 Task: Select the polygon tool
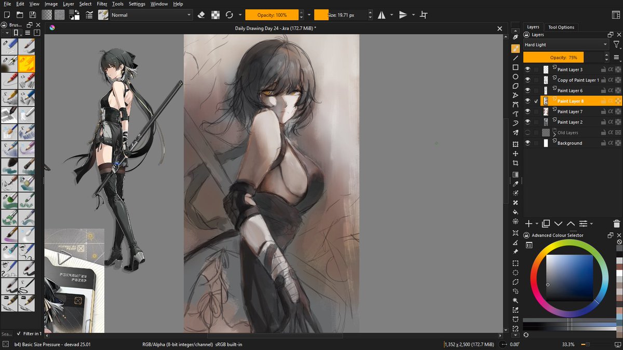point(516,86)
